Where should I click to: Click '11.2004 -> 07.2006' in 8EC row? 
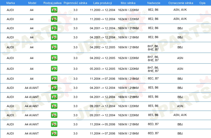coord(103,79)
